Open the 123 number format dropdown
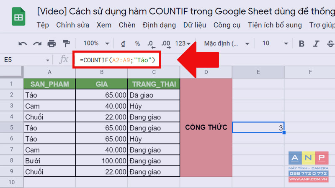 [x=183, y=43]
